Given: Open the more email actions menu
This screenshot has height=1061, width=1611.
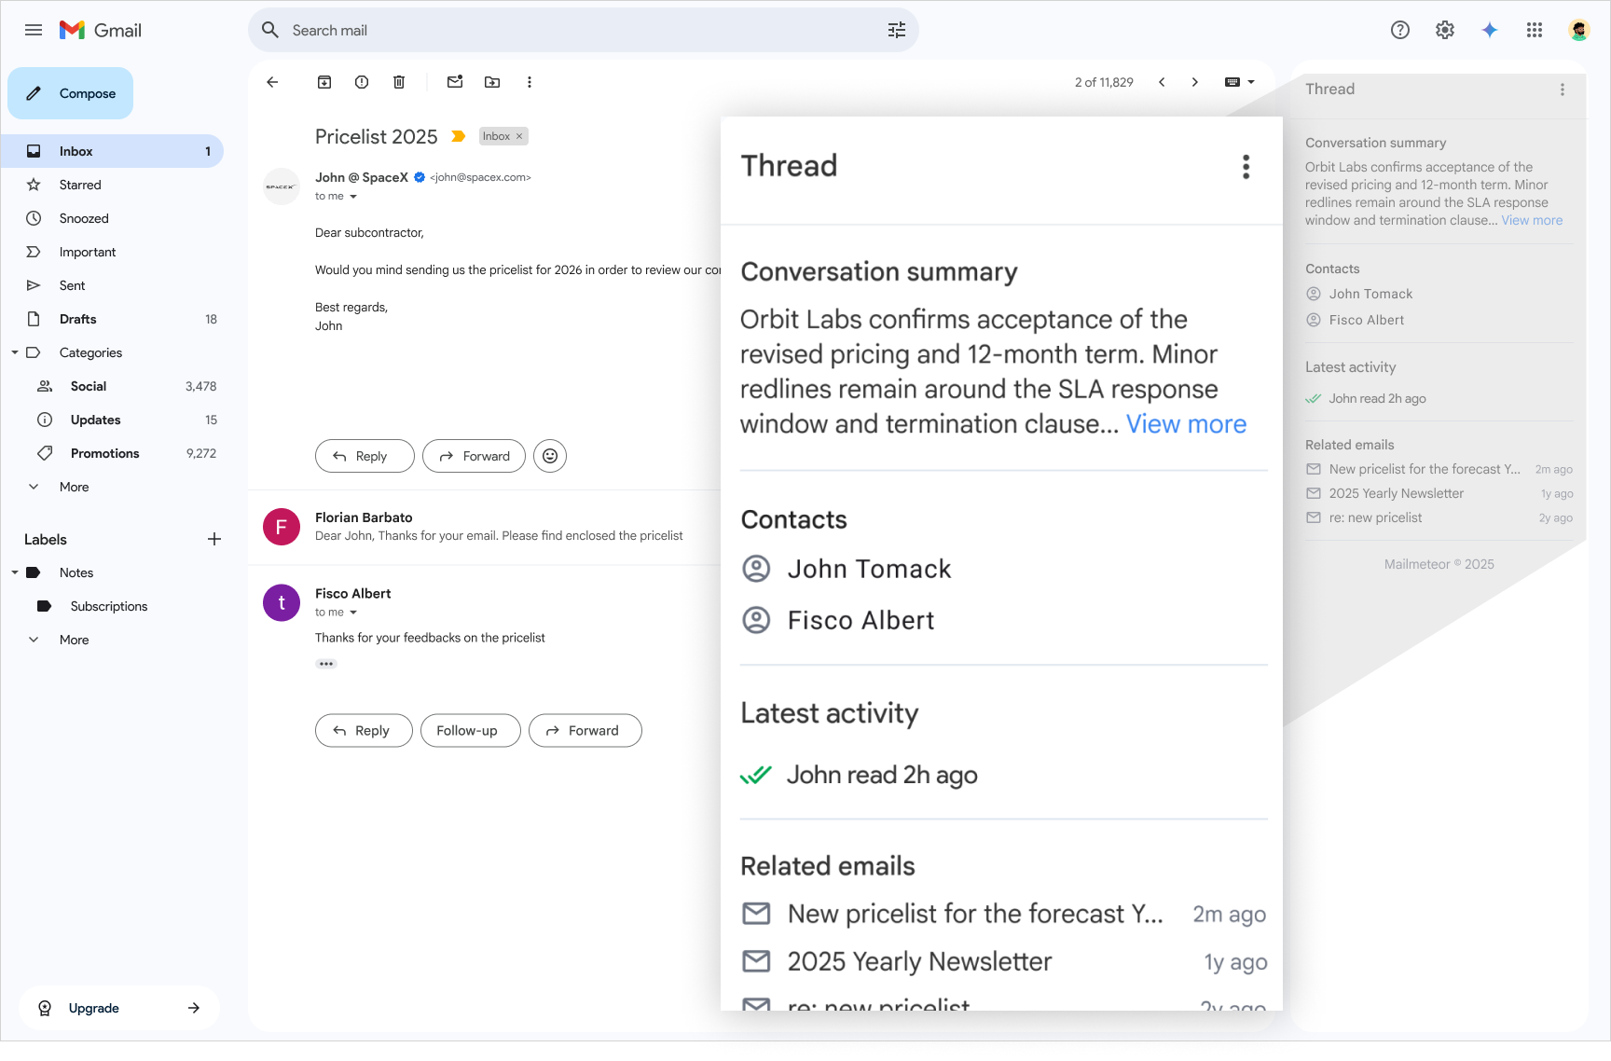Looking at the screenshot, I should click(530, 82).
